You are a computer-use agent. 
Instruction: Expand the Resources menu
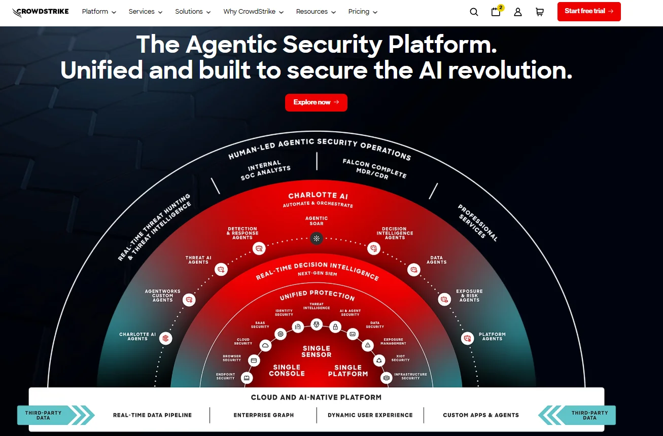[316, 12]
